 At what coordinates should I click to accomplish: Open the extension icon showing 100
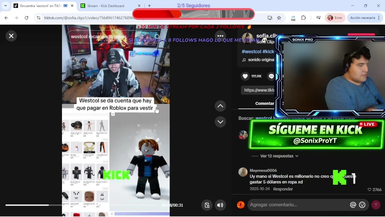click(293, 18)
